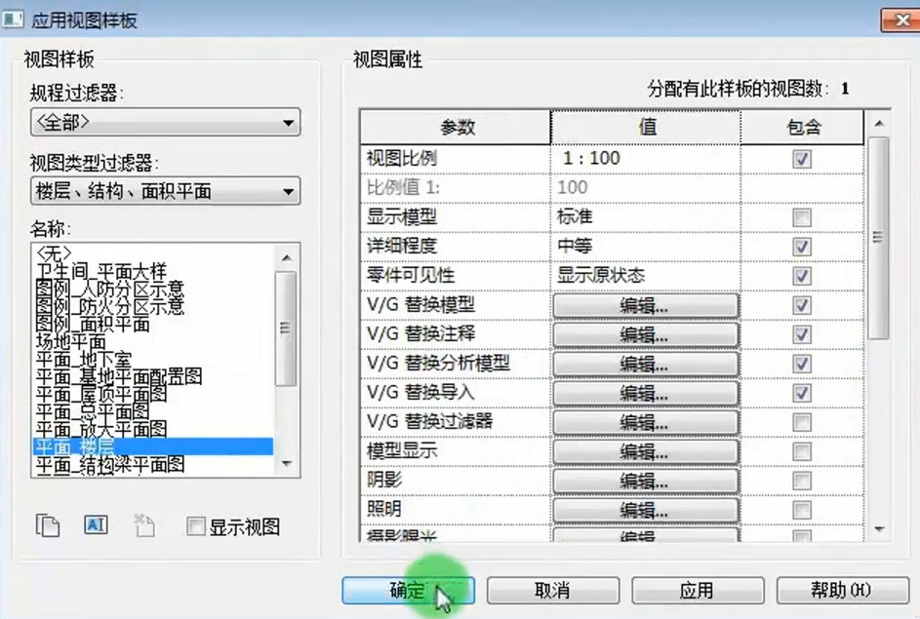Tick the 包含 checkbox for 模型显示
Image resolution: width=920 pixels, height=619 pixels.
tap(802, 452)
